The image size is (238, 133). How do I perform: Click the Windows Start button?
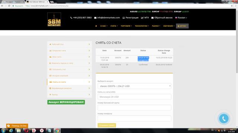click(3, 130)
